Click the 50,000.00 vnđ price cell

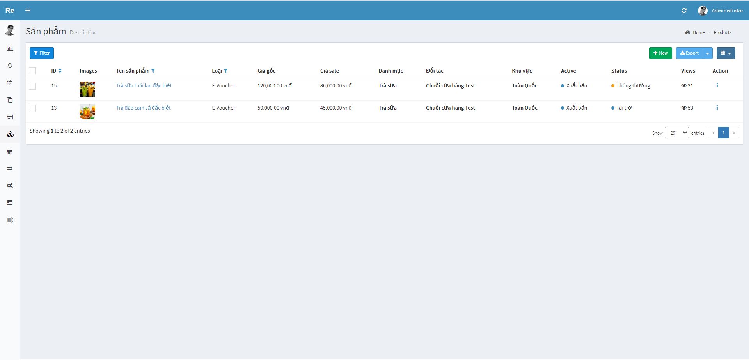[273, 108]
